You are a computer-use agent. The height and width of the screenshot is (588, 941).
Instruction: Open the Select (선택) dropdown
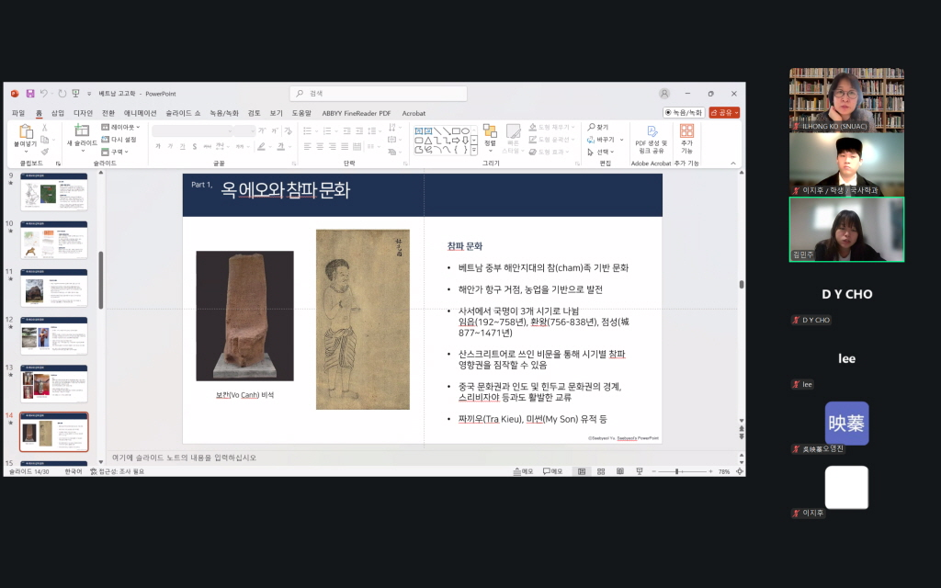tap(601, 152)
